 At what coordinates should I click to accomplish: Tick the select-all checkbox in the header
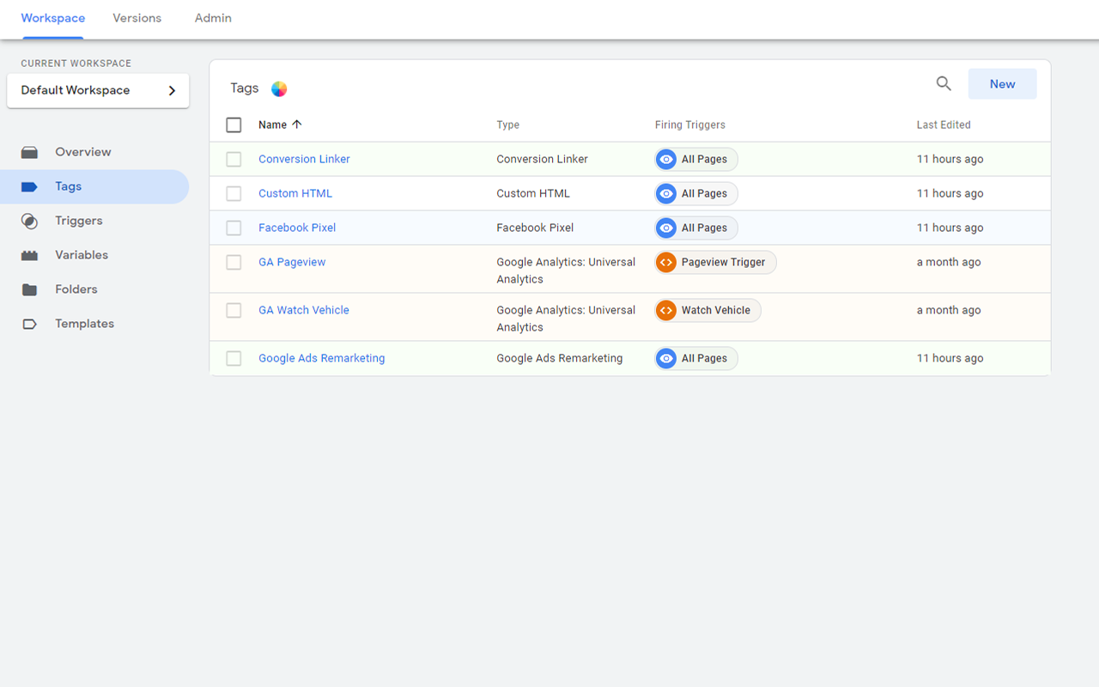pyautogui.click(x=234, y=125)
